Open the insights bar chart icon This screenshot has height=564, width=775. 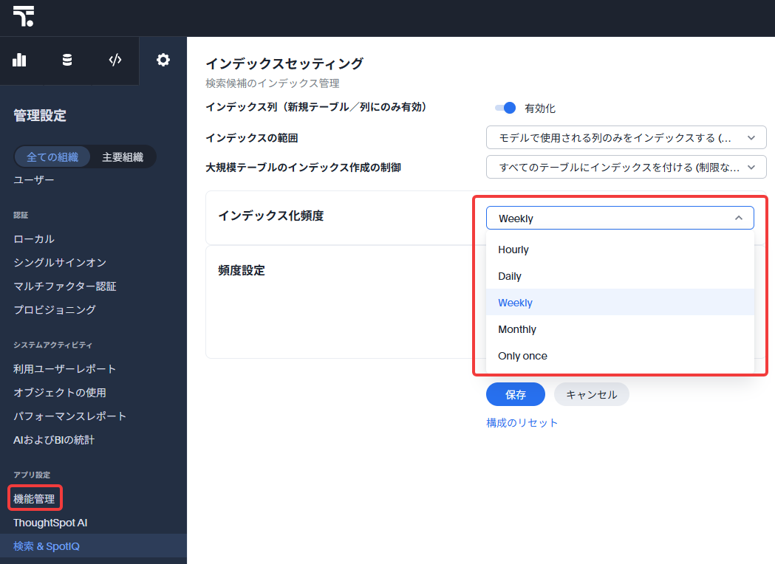19,60
